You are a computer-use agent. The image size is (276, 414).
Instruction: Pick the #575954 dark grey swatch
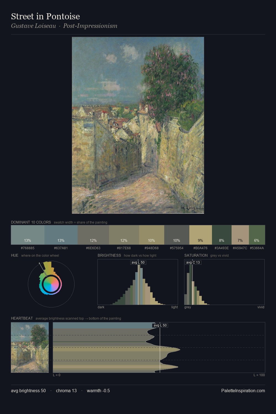point(177,235)
